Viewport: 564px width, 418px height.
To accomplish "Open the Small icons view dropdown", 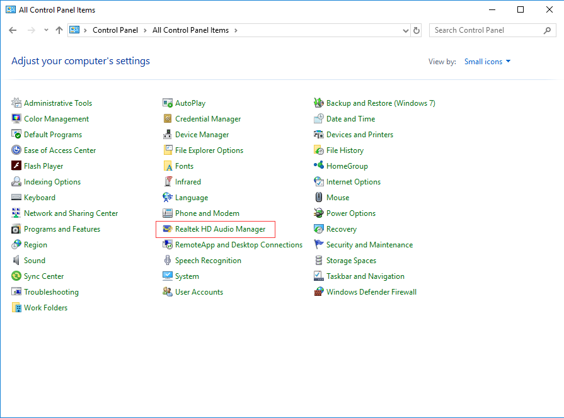I will [487, 62].
